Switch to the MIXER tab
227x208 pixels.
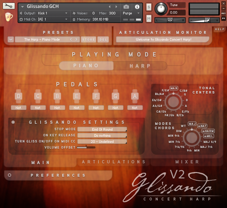coord(187,162)
